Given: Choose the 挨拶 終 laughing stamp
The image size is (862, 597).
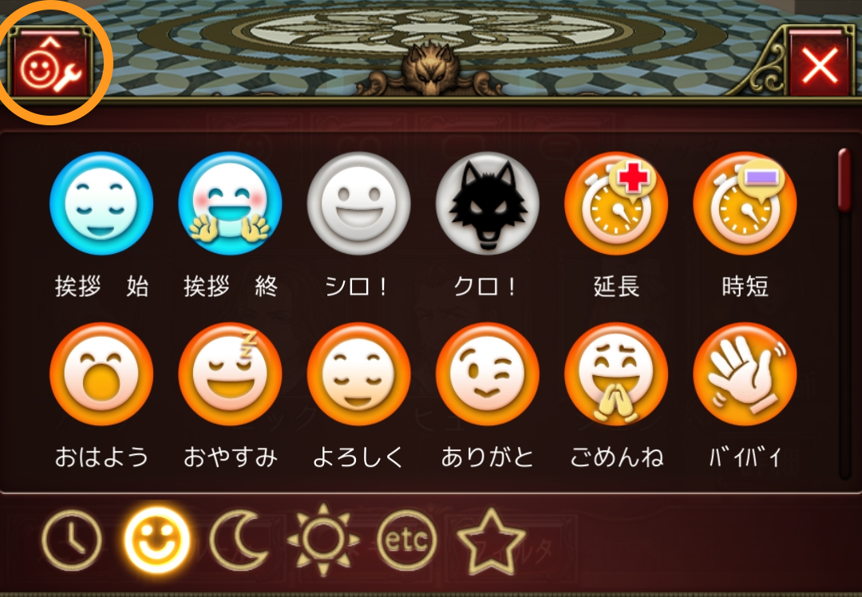Looking at the screenshot, I should [230, 204].
